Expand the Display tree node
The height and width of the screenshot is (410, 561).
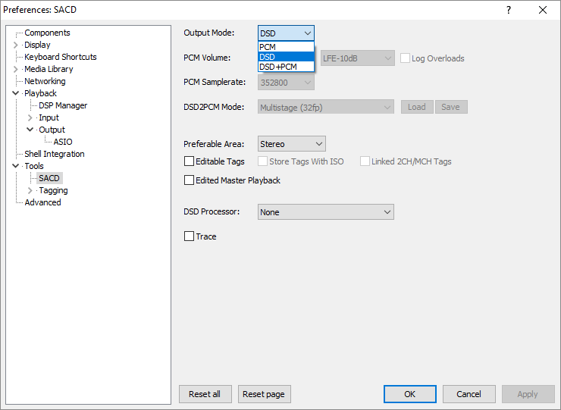(16, 45)
